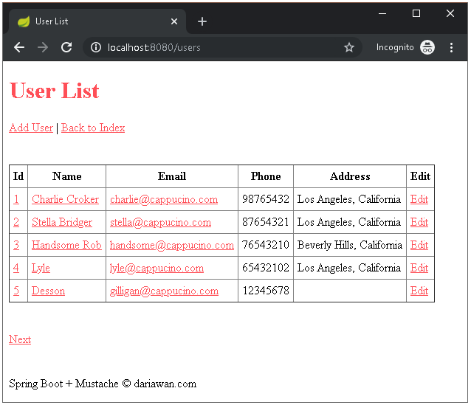Click the Spring Boot + Mustache footer text

click(103, 384)
